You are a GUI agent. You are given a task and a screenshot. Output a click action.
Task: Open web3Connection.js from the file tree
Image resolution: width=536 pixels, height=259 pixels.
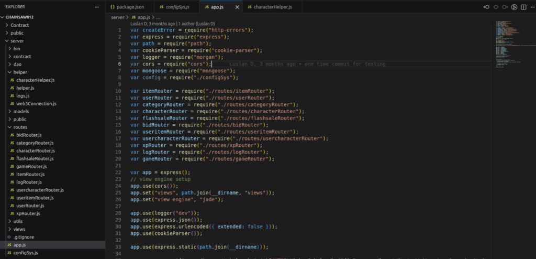[x=36, y=103]
